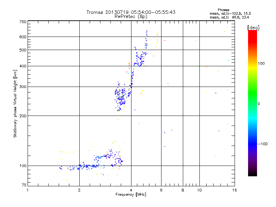276x207 pixels.
Task: Click the plot title "Tromsø 20130719 05:54:00-05:55:43"
Action: pos(131,12)
